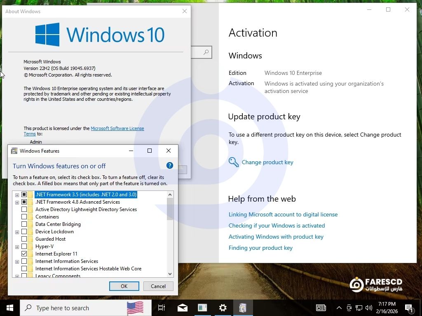Viewport: 422px width, 316px height.
Task: Uncheck the Internet Explorer 11 checkbox
Action: pyautogui.click(x=24, y=254)
